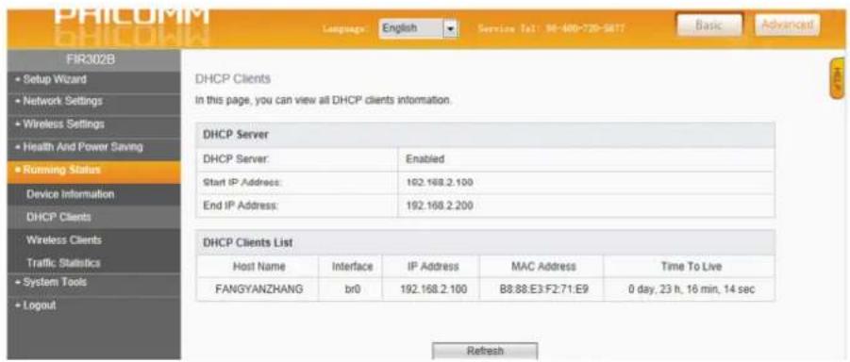This screenshot has width=850, height=362.
Task: Click End IP value 192.168.2.200
Action: coord(439,206)
